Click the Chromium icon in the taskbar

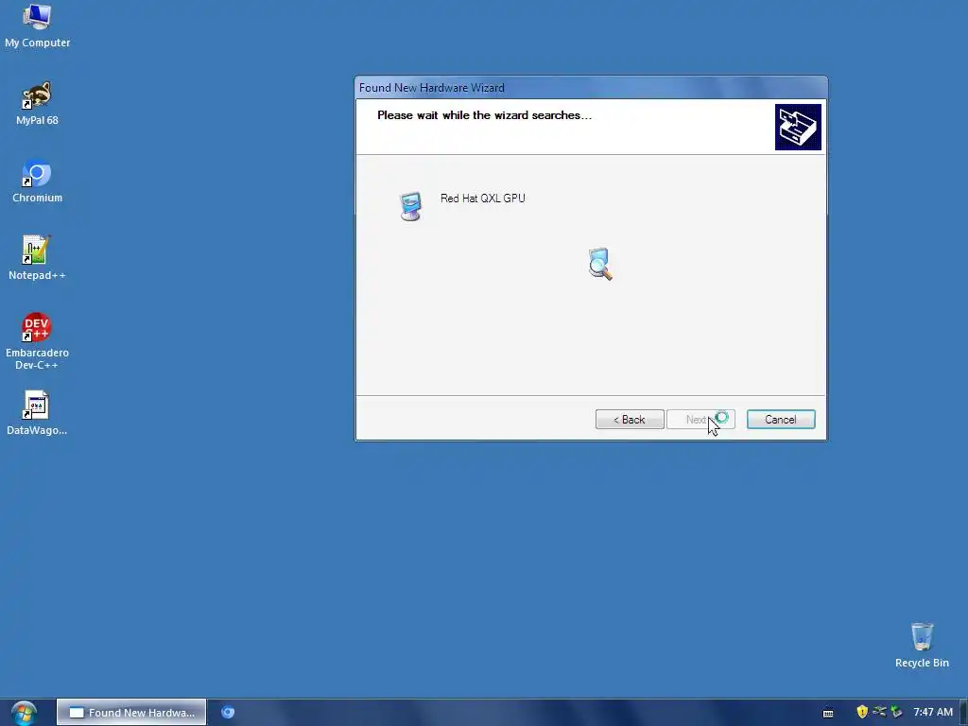pyautogui.click(x=228, y=713)
